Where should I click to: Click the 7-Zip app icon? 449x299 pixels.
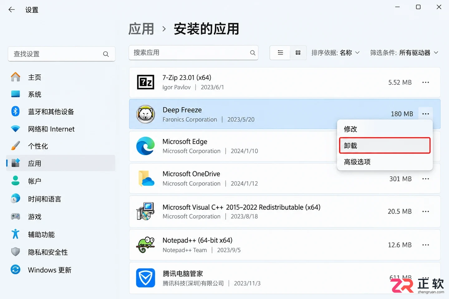[x=146, y=82]
